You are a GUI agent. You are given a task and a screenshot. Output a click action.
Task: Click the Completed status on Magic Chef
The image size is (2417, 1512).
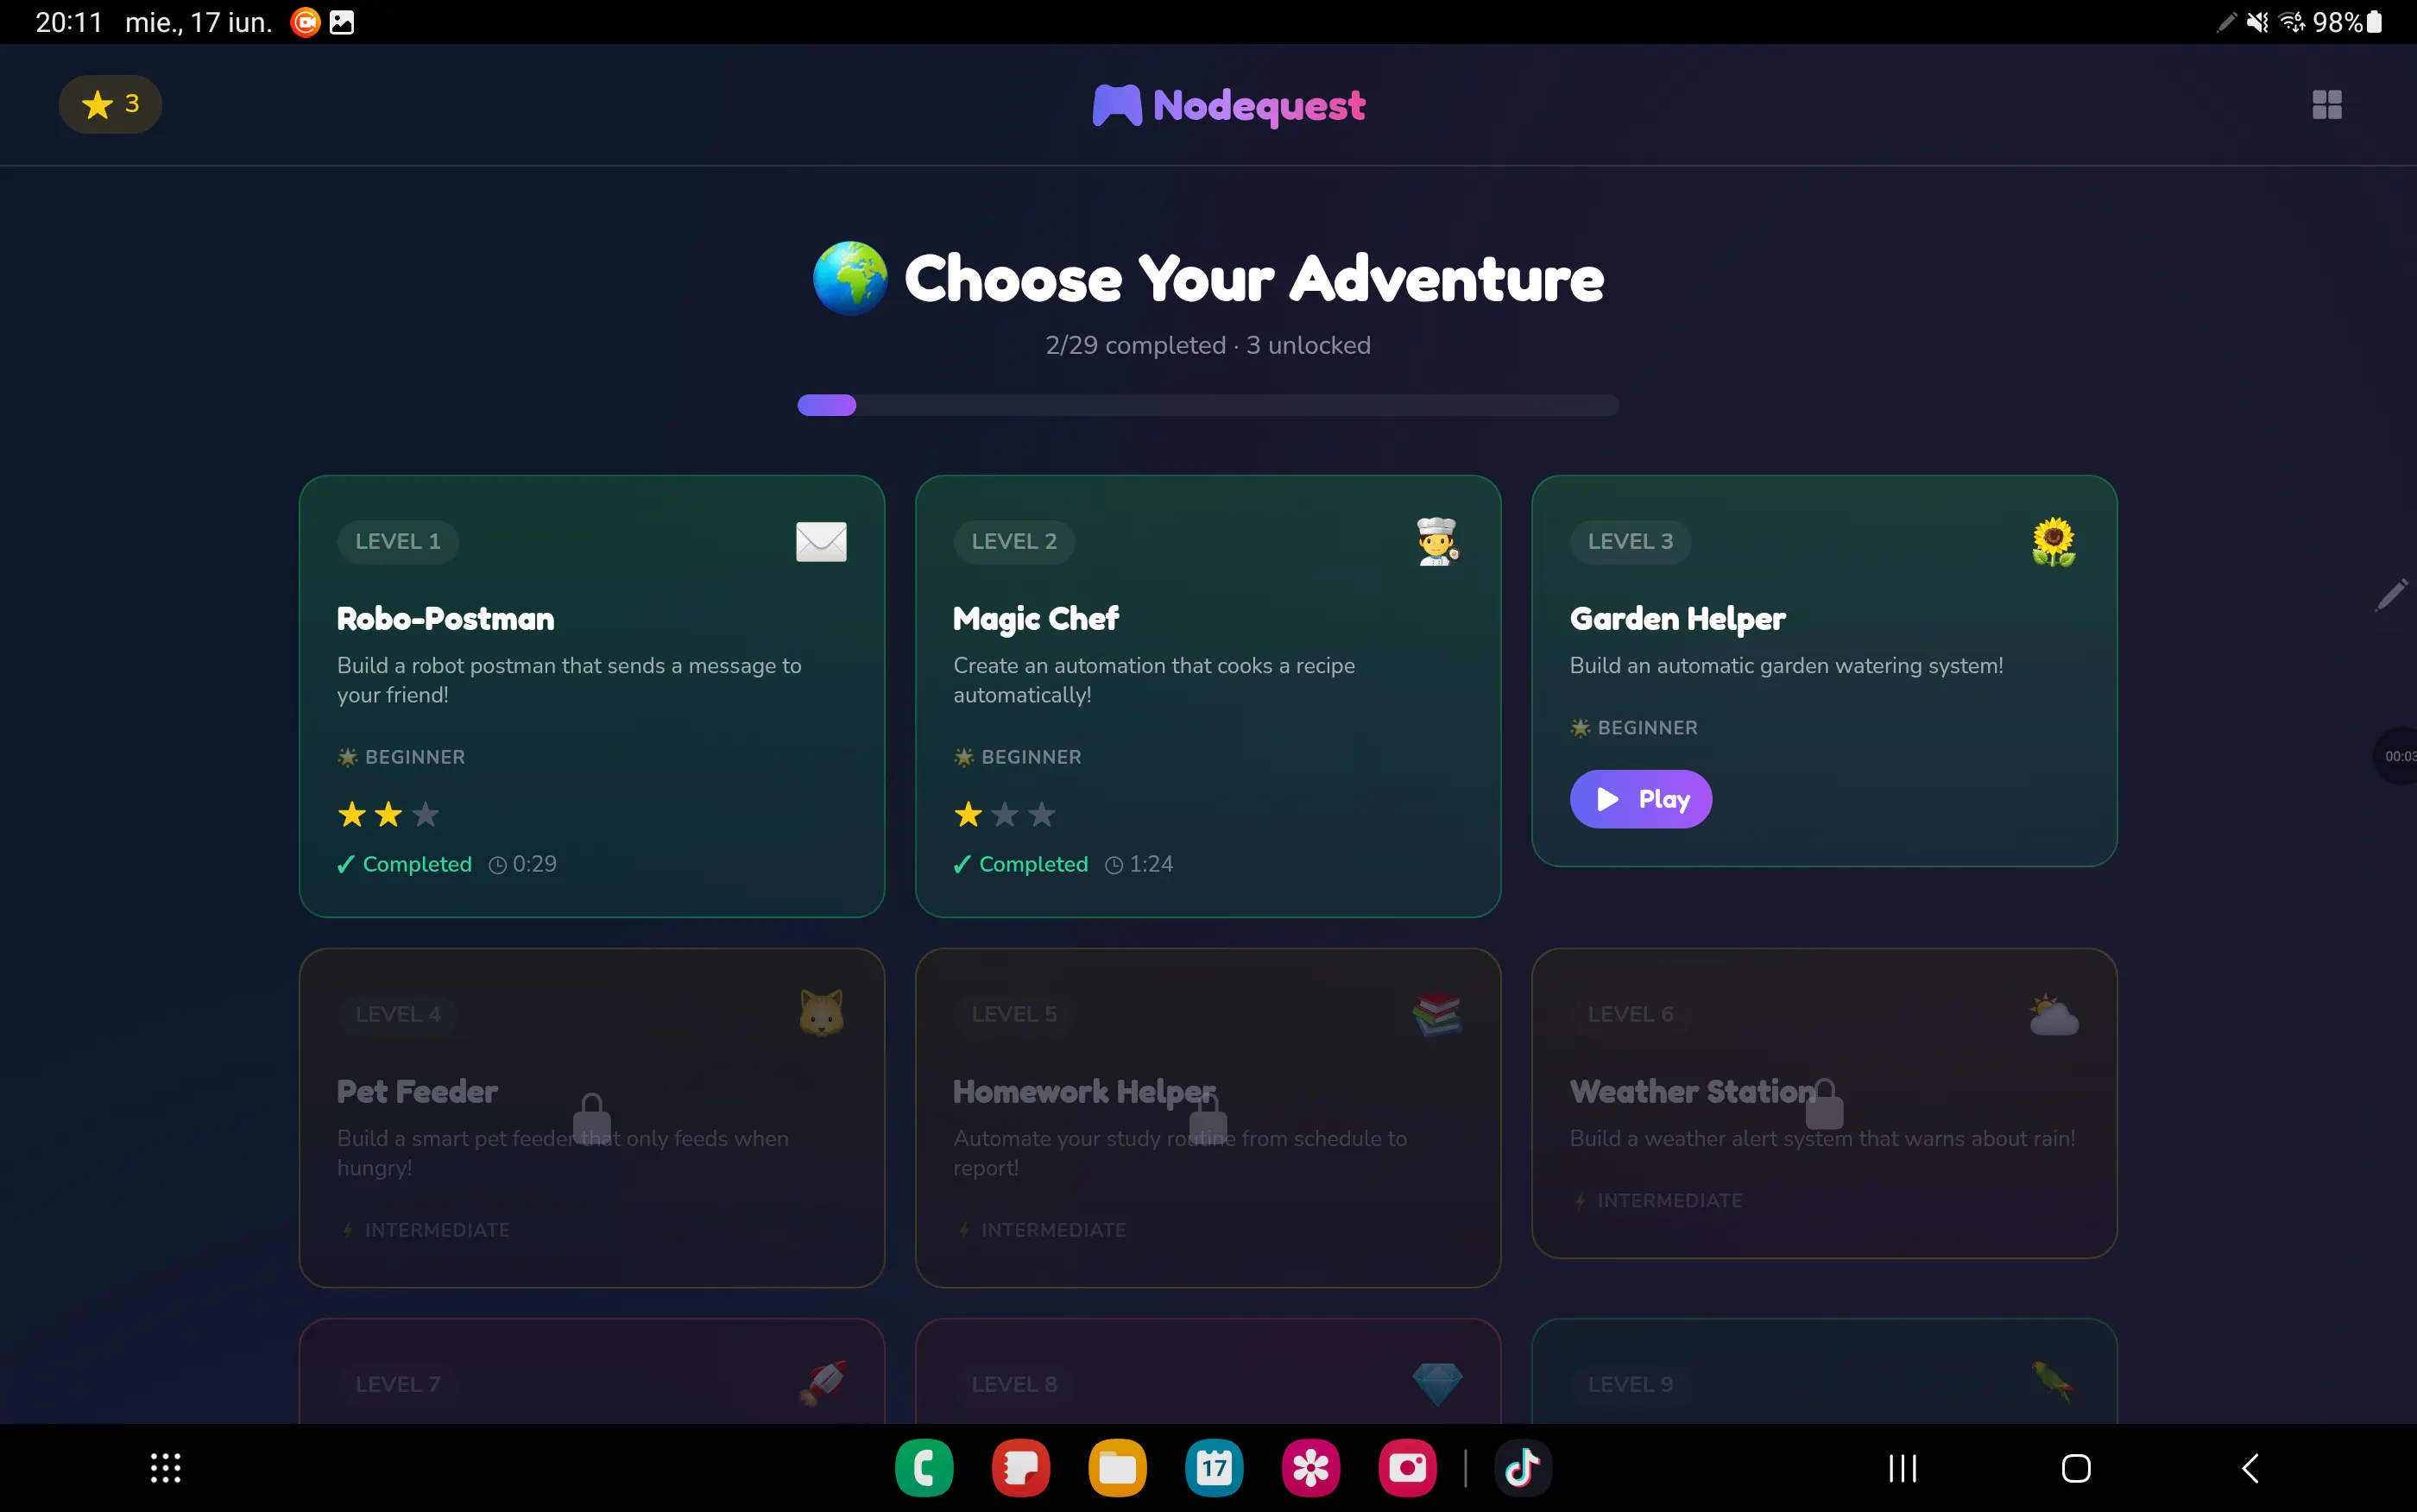(x=1021, y=864)
